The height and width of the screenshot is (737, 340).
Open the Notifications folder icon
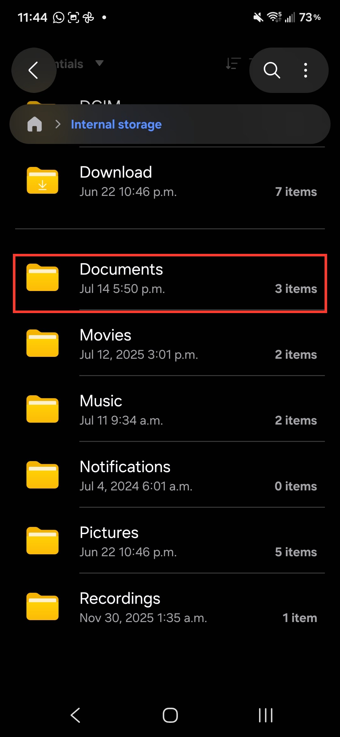[42, 475]
